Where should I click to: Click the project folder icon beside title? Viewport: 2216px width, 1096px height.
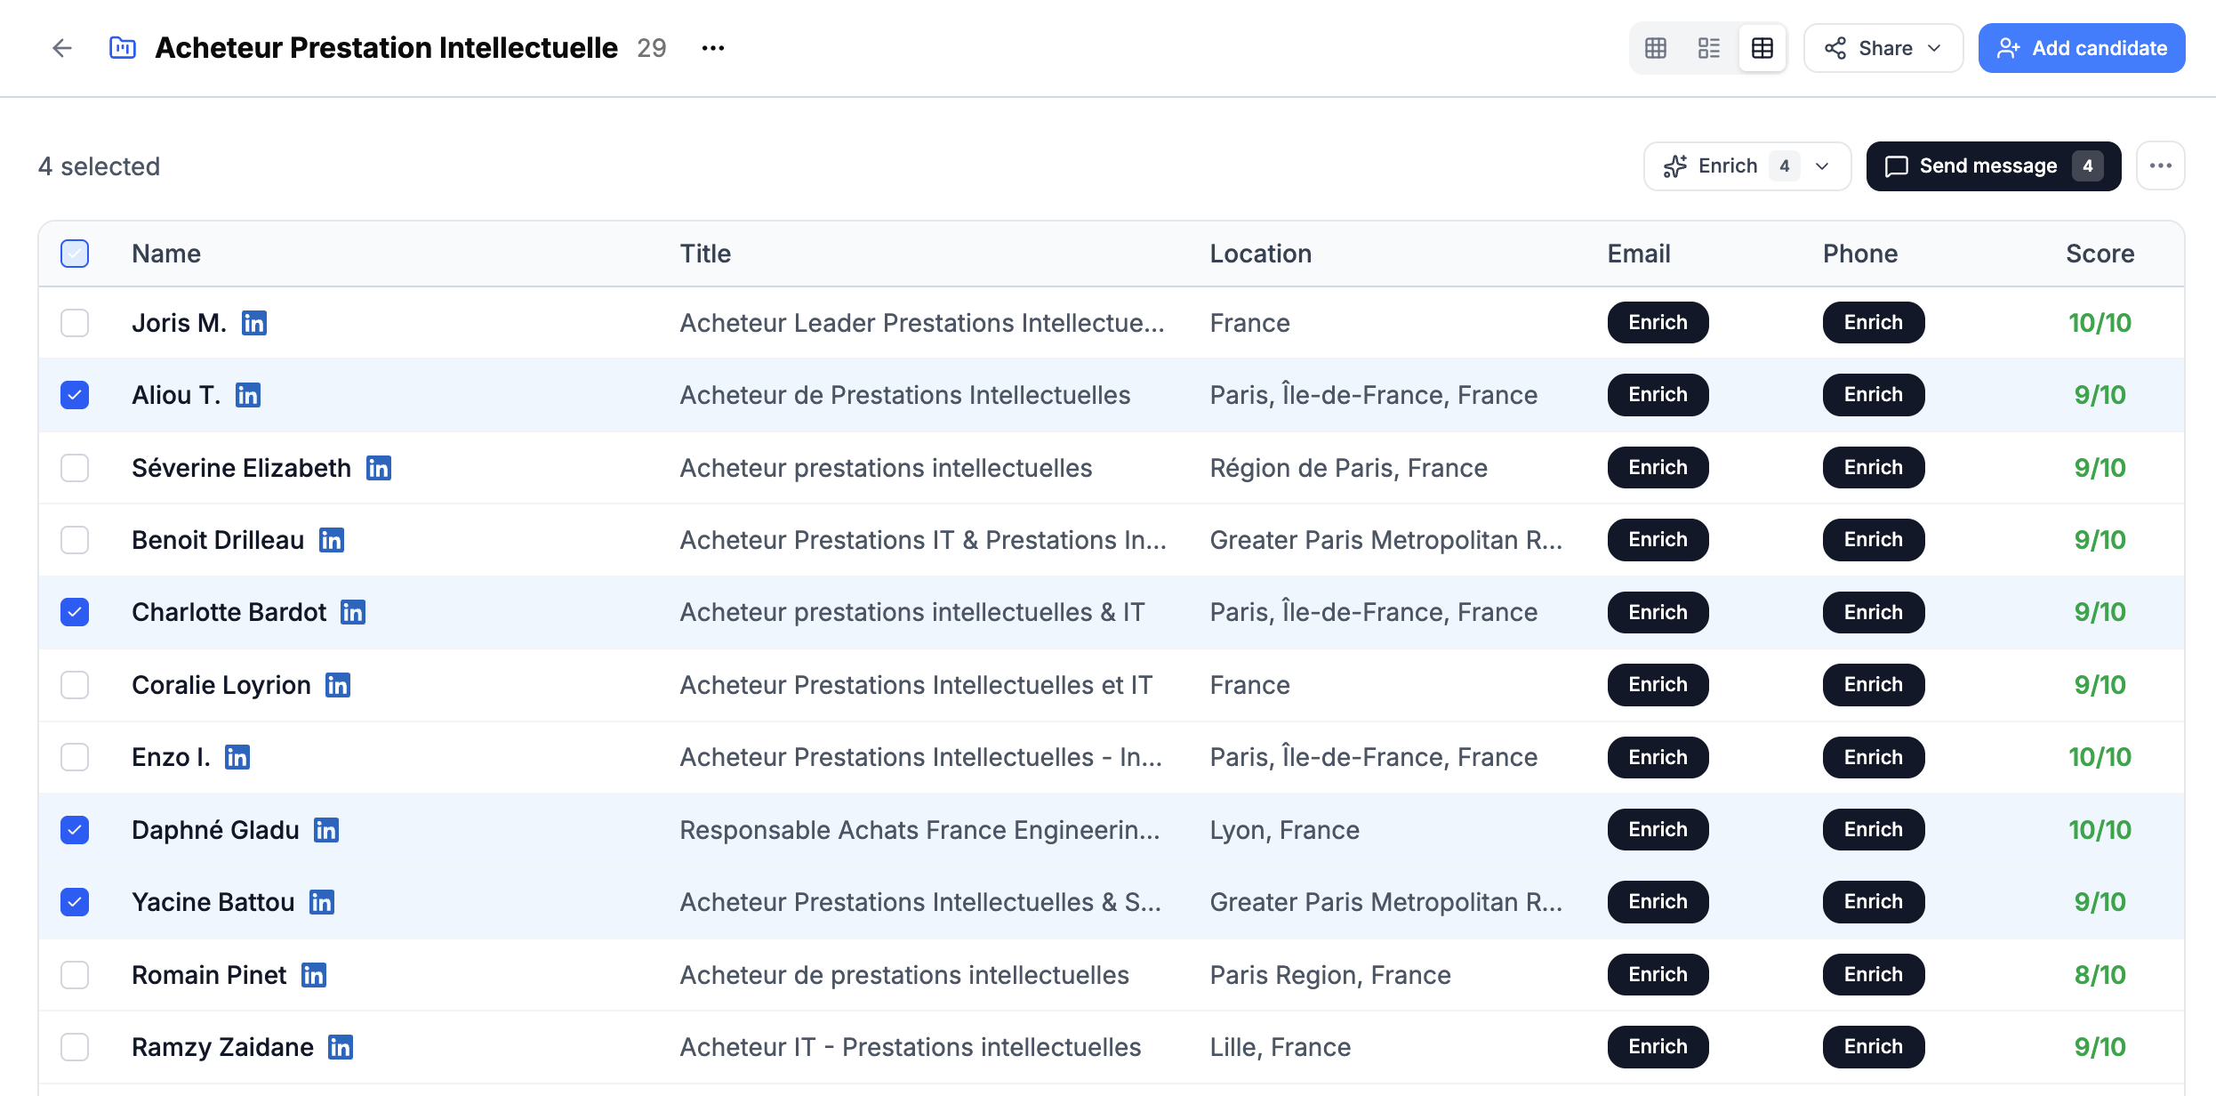tap(122, 48)
